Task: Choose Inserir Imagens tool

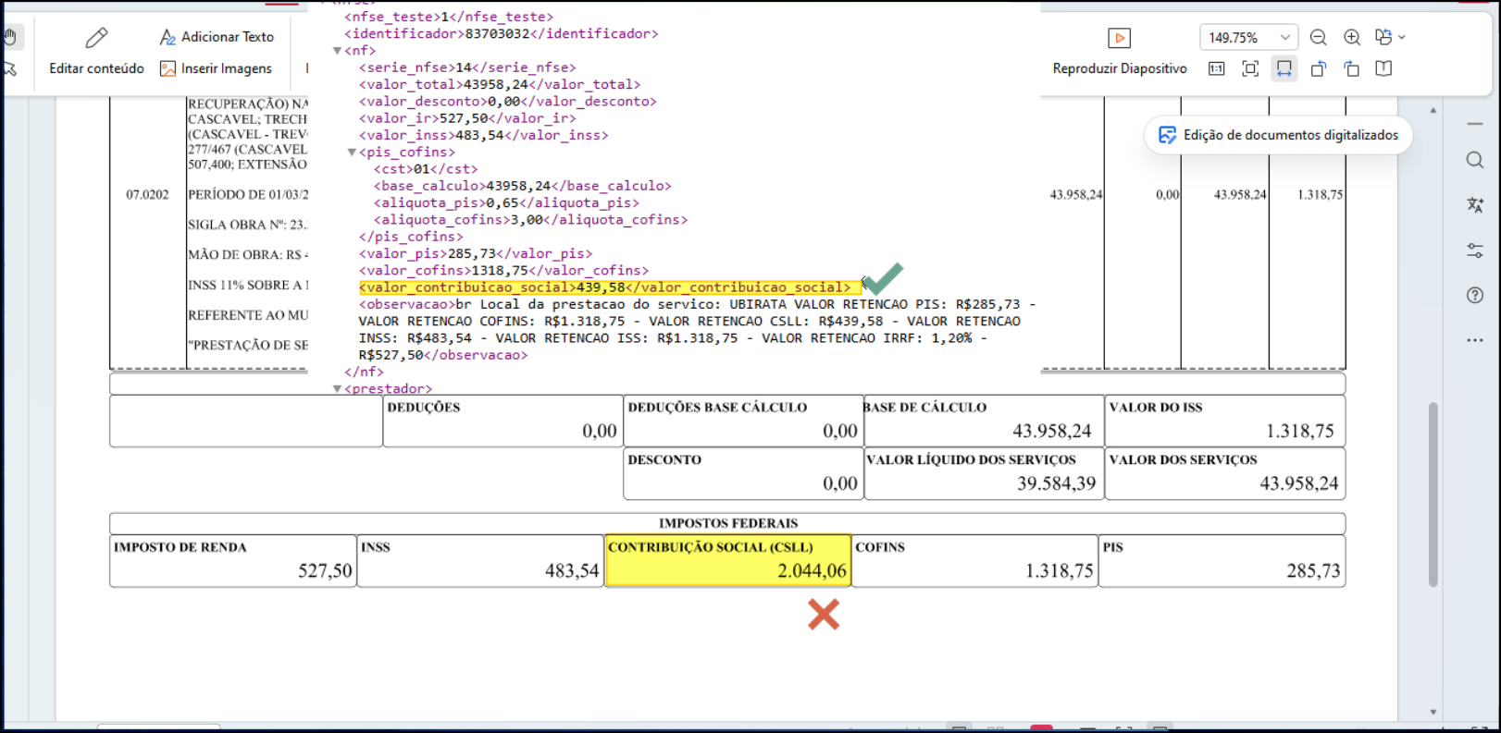Action: pyautogui.click(x=217, y=68)
